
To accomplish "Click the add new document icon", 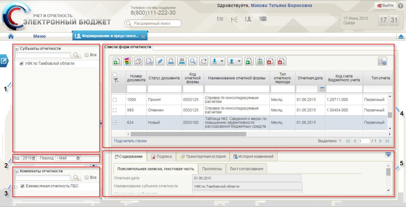I will (x=117, y=61).
